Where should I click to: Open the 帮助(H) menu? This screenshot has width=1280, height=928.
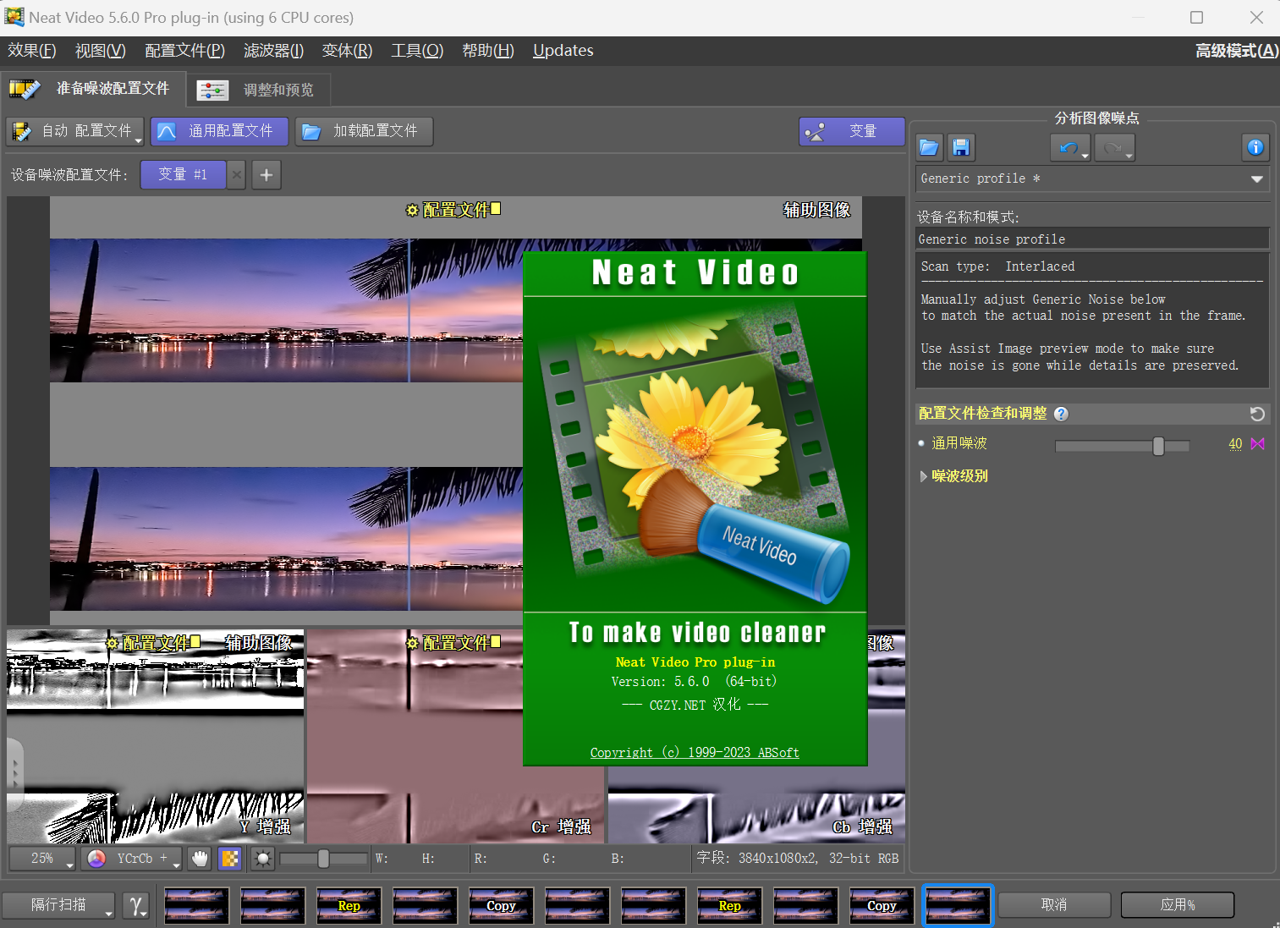click(x=488, y=51)
